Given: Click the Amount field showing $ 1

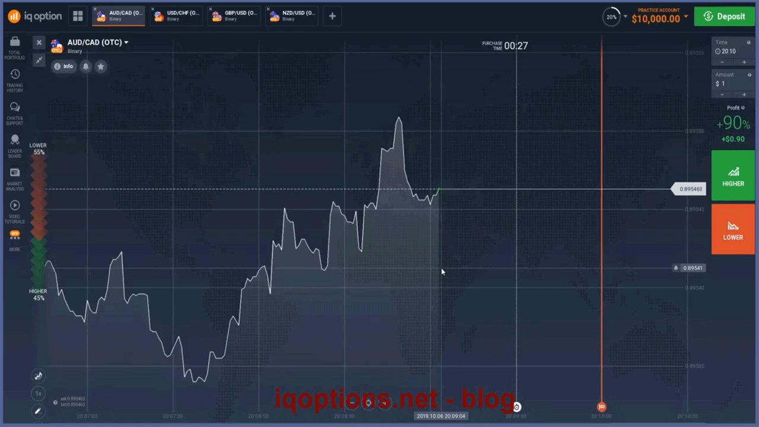Looking at the screenshot, I should pos(734,80).
